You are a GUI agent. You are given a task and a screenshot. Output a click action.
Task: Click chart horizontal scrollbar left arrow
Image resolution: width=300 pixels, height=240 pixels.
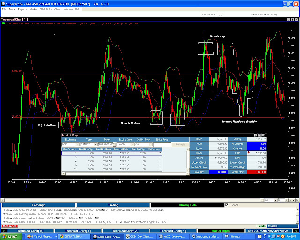(2, 200)
